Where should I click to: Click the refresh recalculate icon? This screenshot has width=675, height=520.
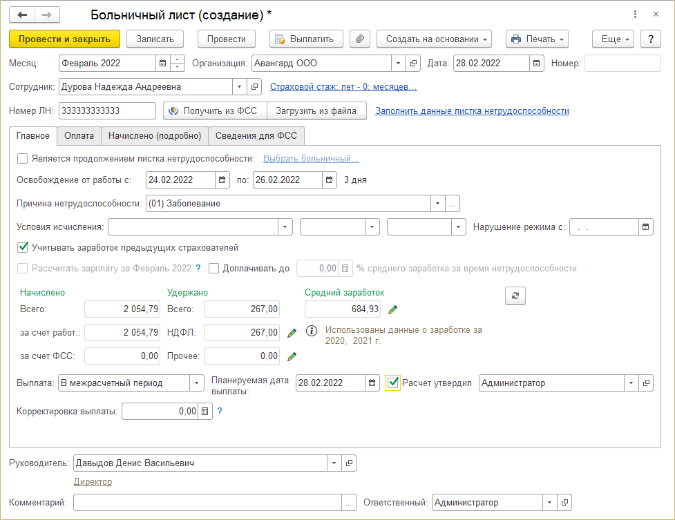point(515,296)
